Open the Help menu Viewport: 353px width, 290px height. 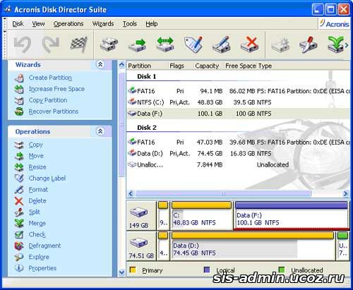[152, 24]
